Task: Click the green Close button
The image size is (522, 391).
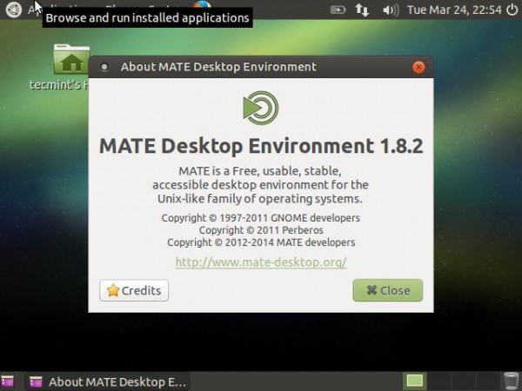Action: pos(388,290)
